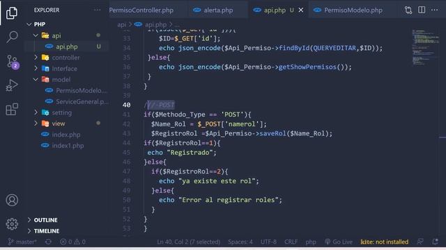The height and width of the screenshot is (250, 446).
Task: Change UTF-8 file encoding
Action: (268, 242)
